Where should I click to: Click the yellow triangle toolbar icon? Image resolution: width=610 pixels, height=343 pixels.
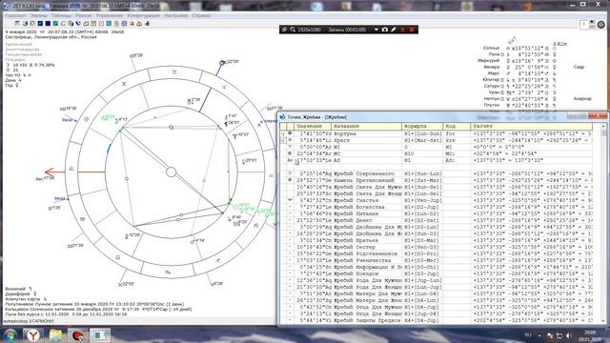pyautogui.click(x=139, y=23)
